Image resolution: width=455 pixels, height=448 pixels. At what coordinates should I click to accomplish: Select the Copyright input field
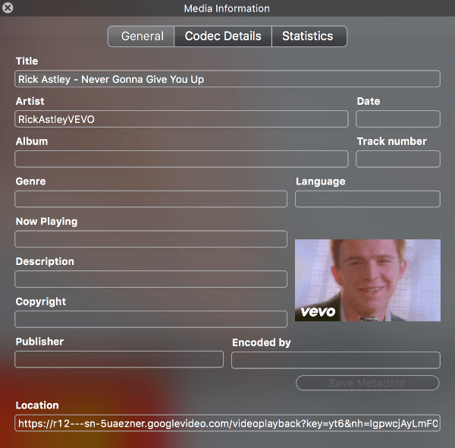point(151,319)
